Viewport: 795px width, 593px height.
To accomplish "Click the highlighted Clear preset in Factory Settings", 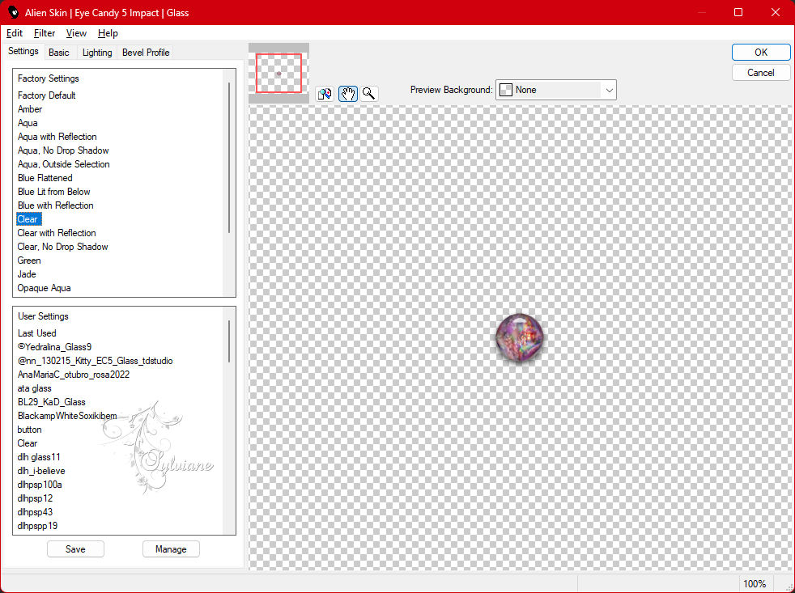I will (x=29, y=219).
